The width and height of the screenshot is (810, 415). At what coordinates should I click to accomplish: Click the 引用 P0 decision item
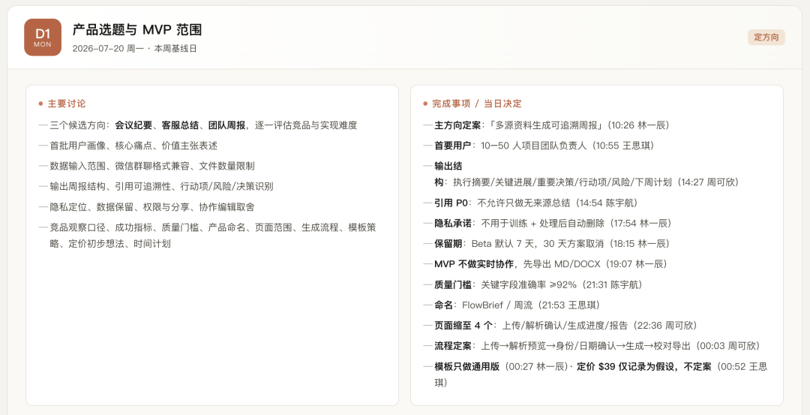(x=532, y=203)
